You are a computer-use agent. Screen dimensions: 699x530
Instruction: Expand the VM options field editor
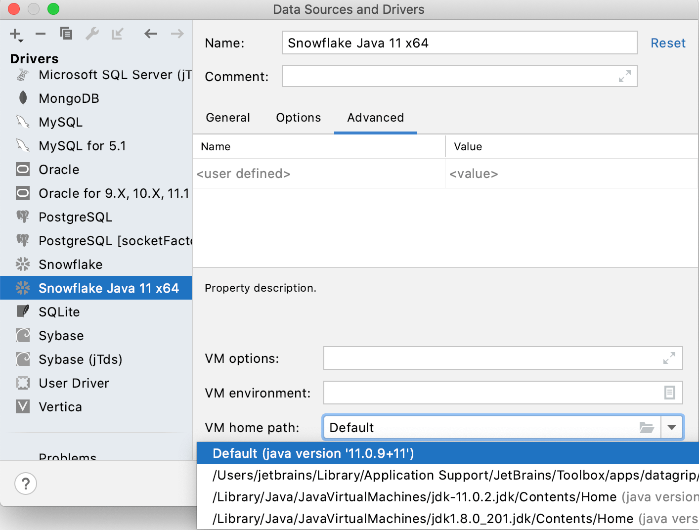pos(670,358)
